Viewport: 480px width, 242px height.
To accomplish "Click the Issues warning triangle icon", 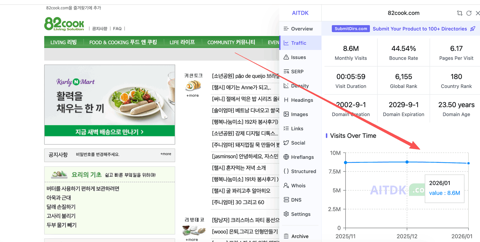I will (x=286, y=57).
